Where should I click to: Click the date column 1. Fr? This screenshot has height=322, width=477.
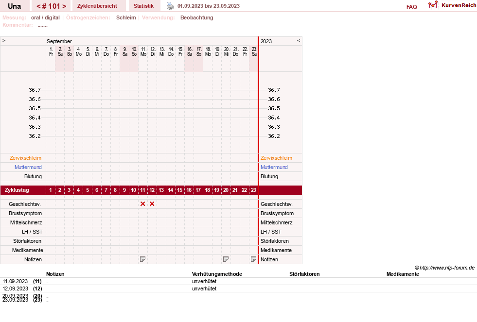coord(51,51)
